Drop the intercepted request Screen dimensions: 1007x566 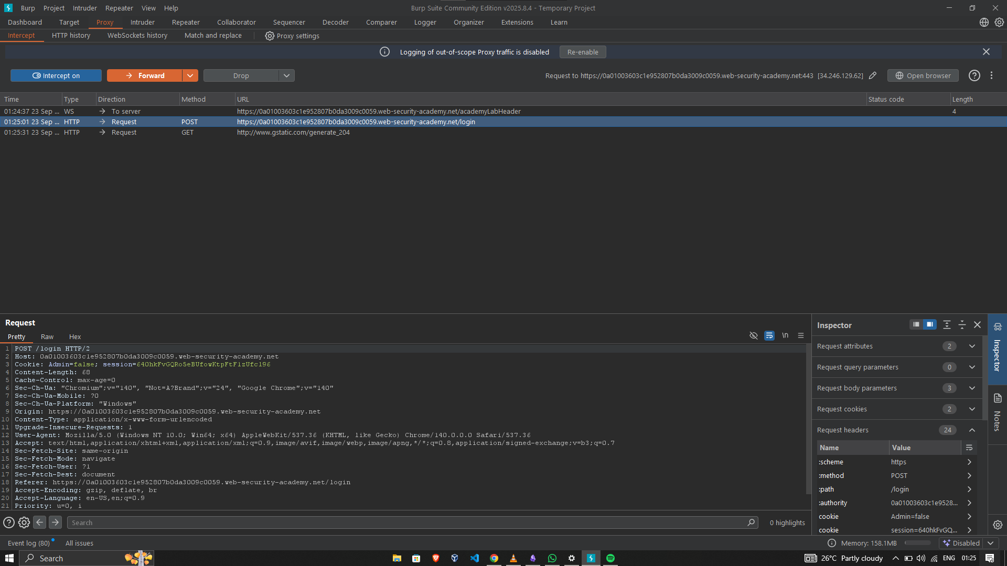(x=241, y=75)
